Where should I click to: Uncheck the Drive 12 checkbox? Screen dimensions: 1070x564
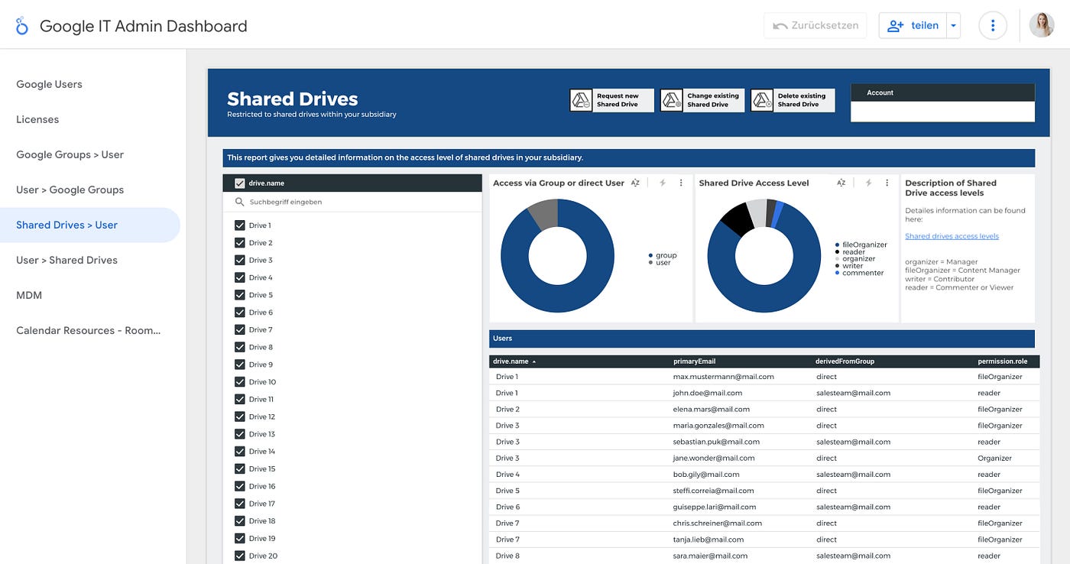tap(240, 417)
